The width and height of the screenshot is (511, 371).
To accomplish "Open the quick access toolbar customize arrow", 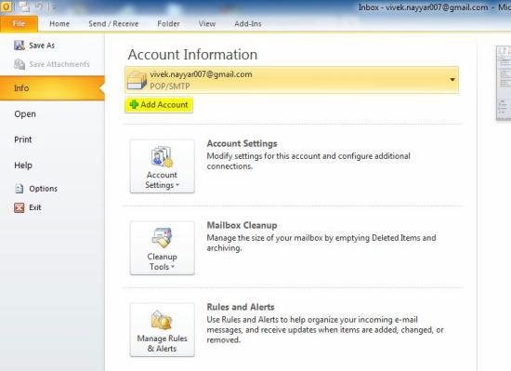I will [x=54, y=7].
